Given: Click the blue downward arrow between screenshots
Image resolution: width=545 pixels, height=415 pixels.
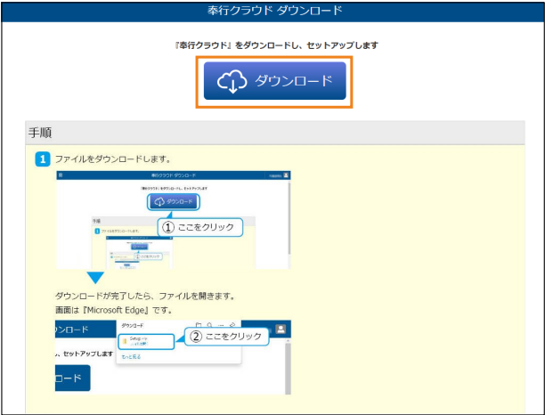Looking at the screenshot, I should point(95,277).
